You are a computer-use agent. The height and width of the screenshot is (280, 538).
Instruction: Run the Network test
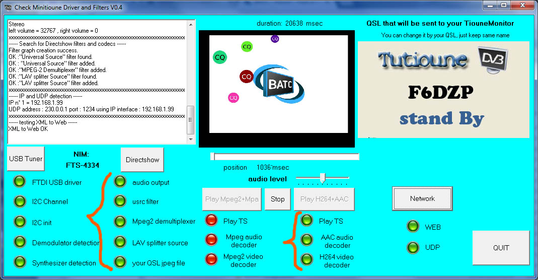[422, 199]
